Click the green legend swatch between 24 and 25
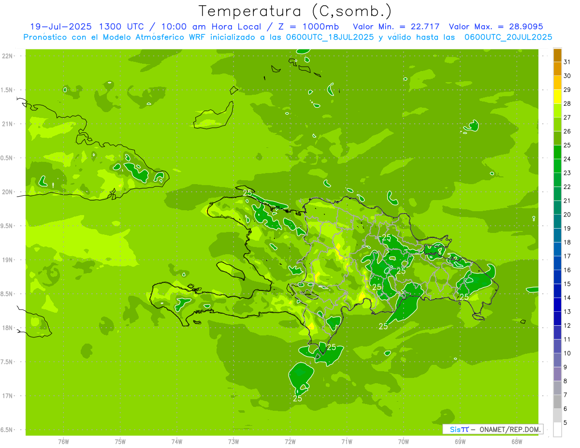The width and height of the screenshot is (580, 448). (557, 152)
